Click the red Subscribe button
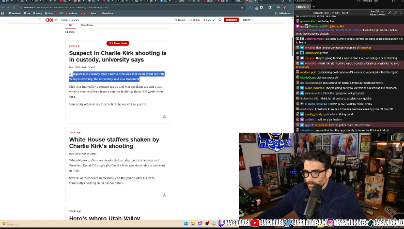 click(231, 20)
